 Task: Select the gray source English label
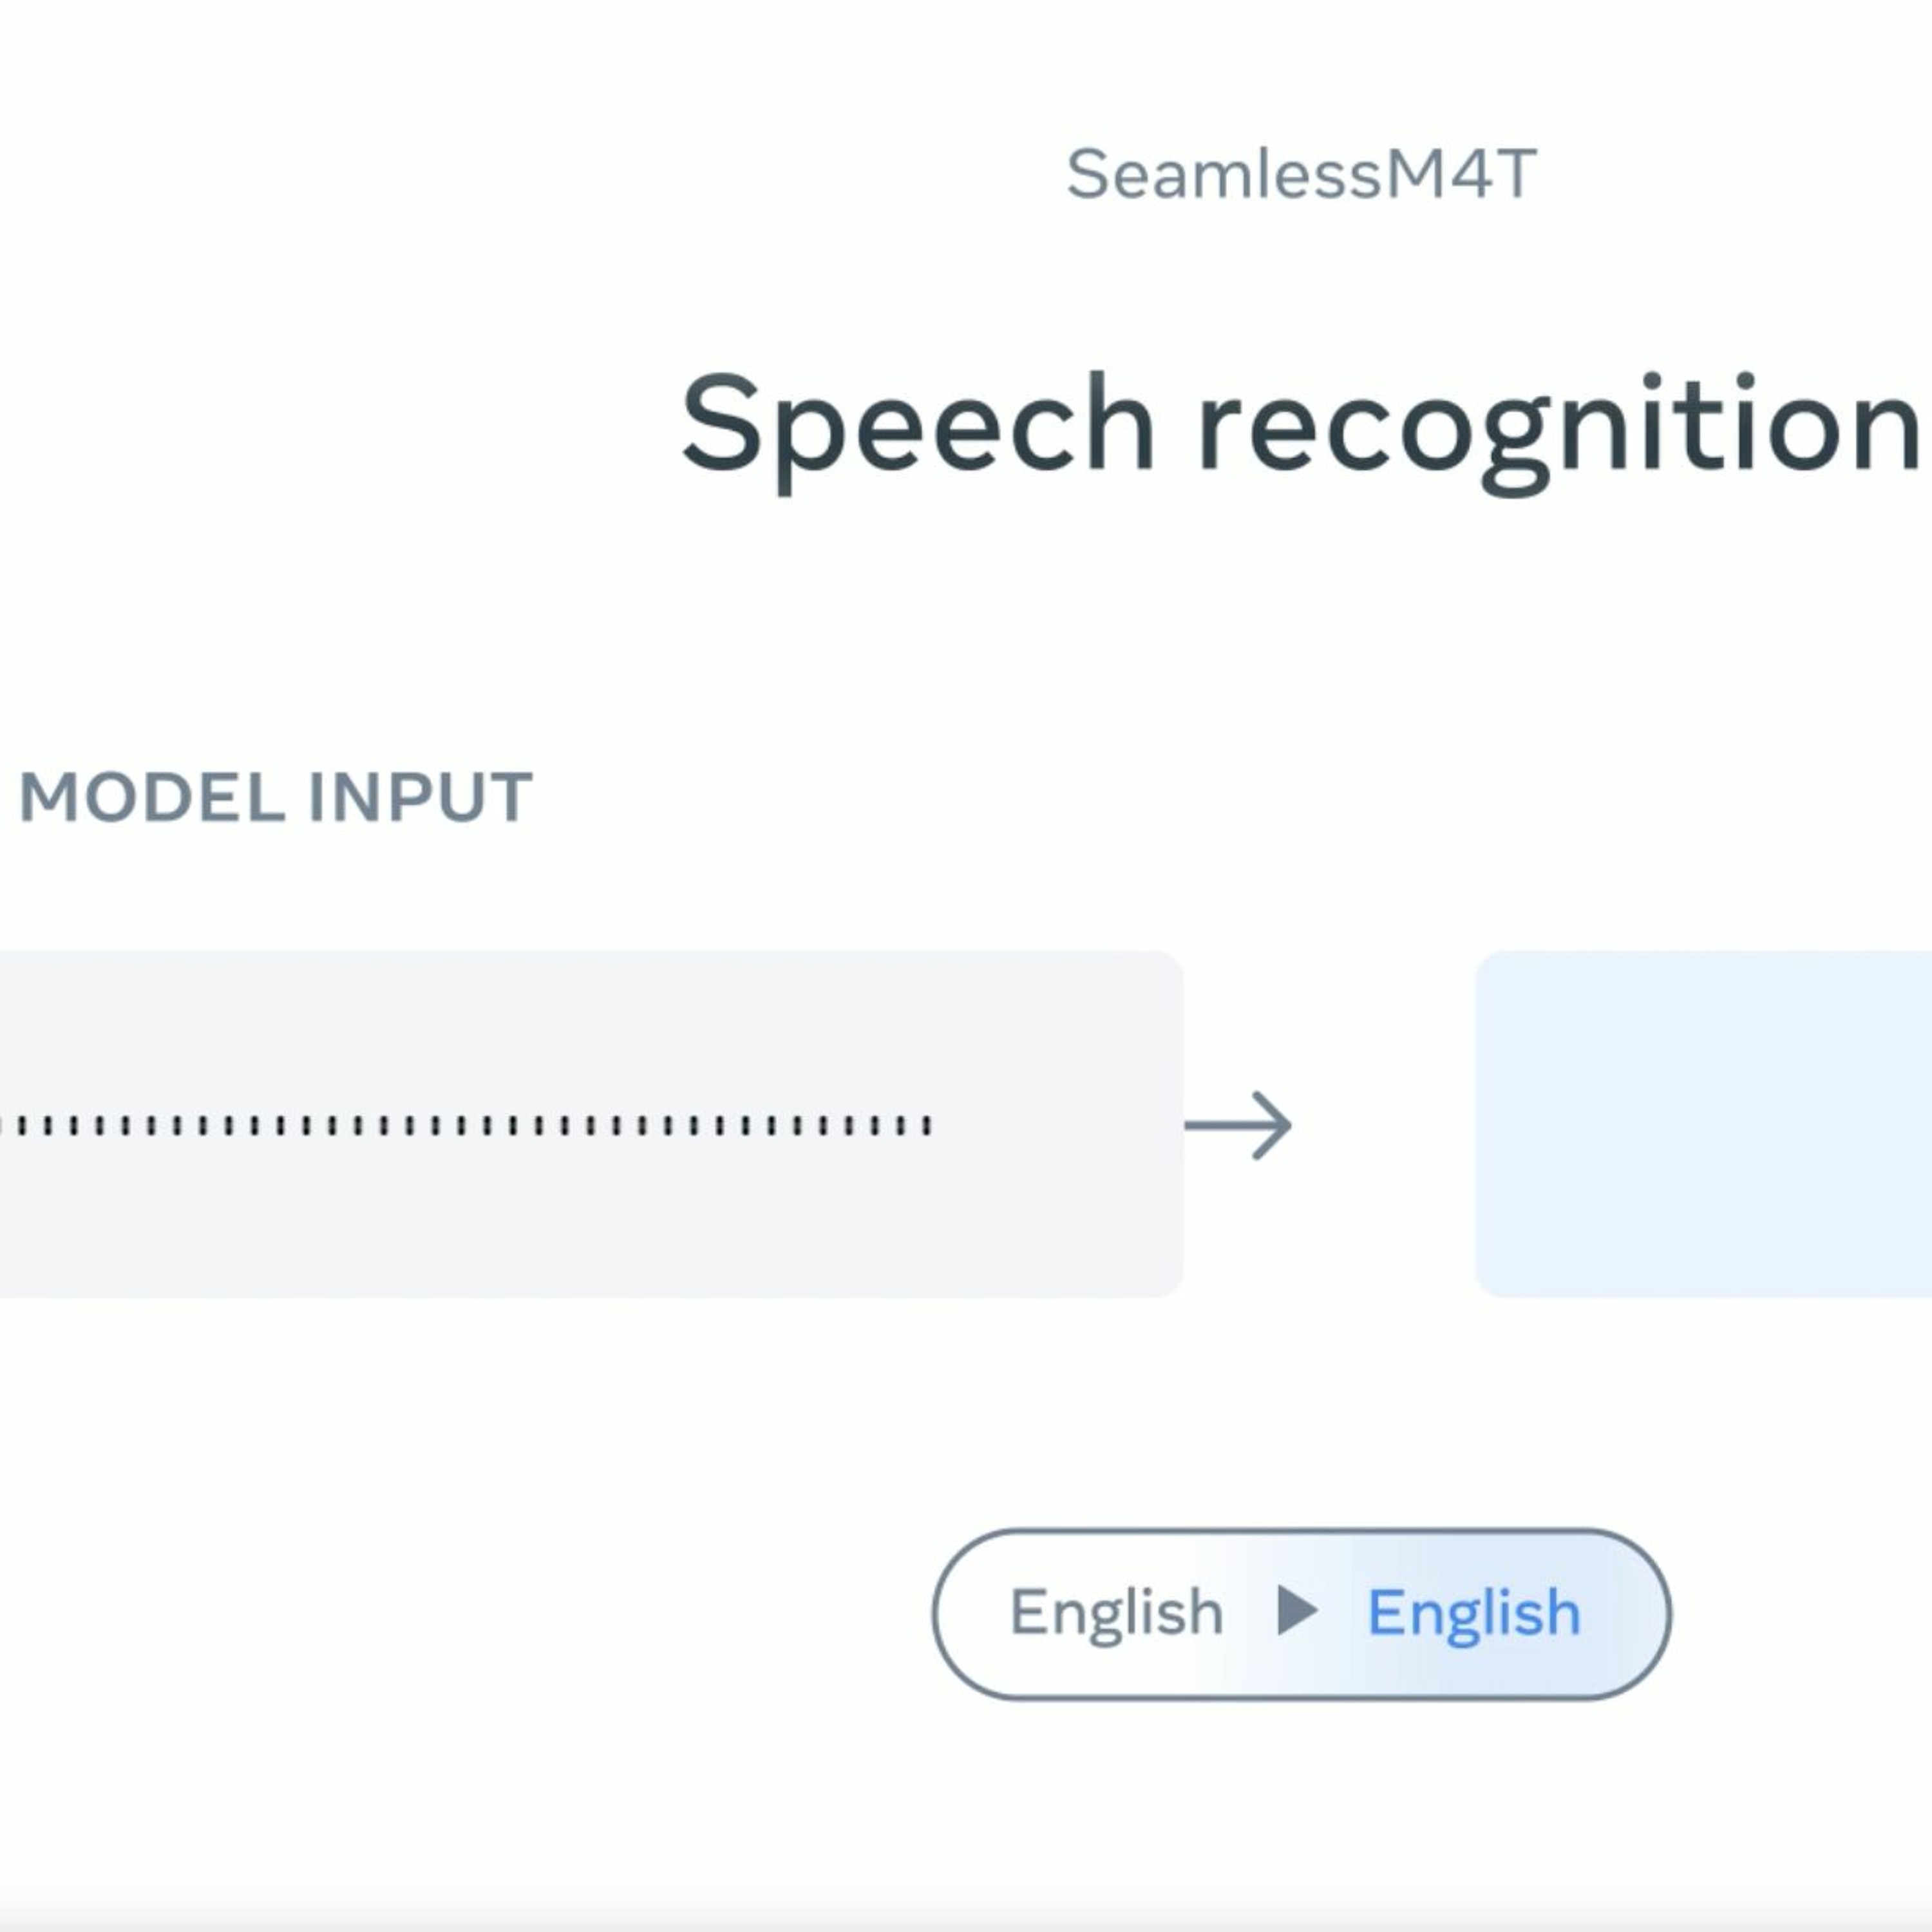(x=1117, y=1613)
